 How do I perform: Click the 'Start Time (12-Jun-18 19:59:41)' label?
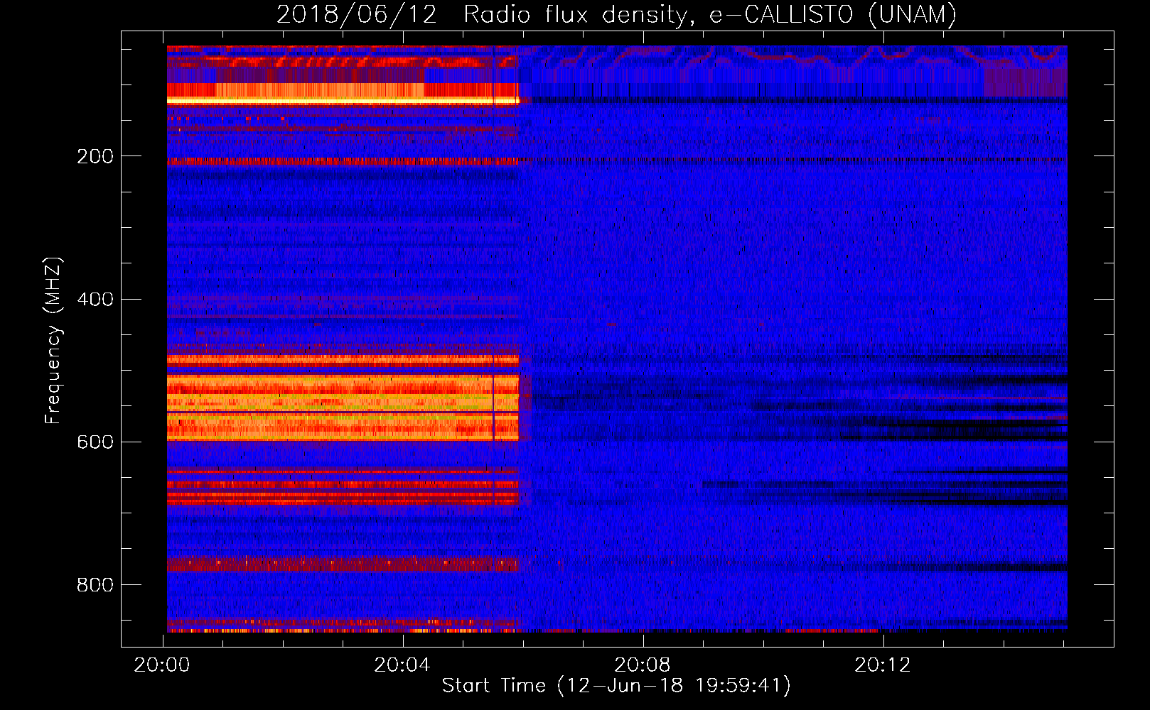pos(616,686)
